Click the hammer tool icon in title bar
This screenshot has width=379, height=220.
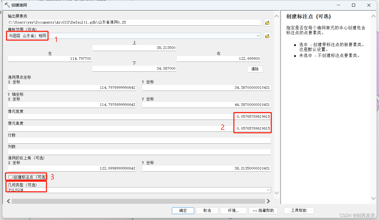[7, 5]
